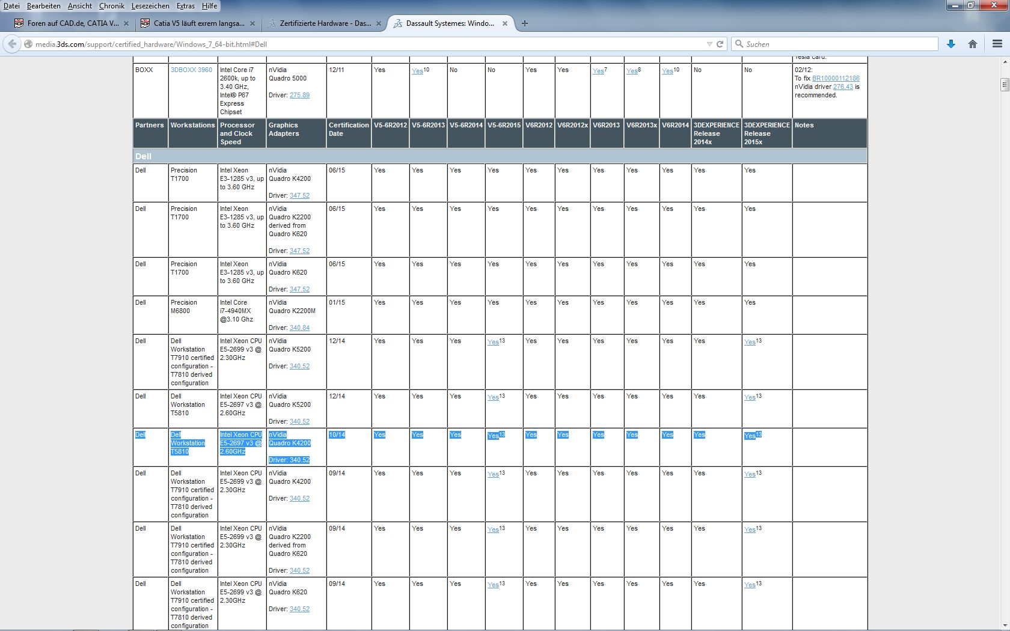Open the nVidia driver 276.43 link
1010x631 pixels.
[x=843, y=87]
